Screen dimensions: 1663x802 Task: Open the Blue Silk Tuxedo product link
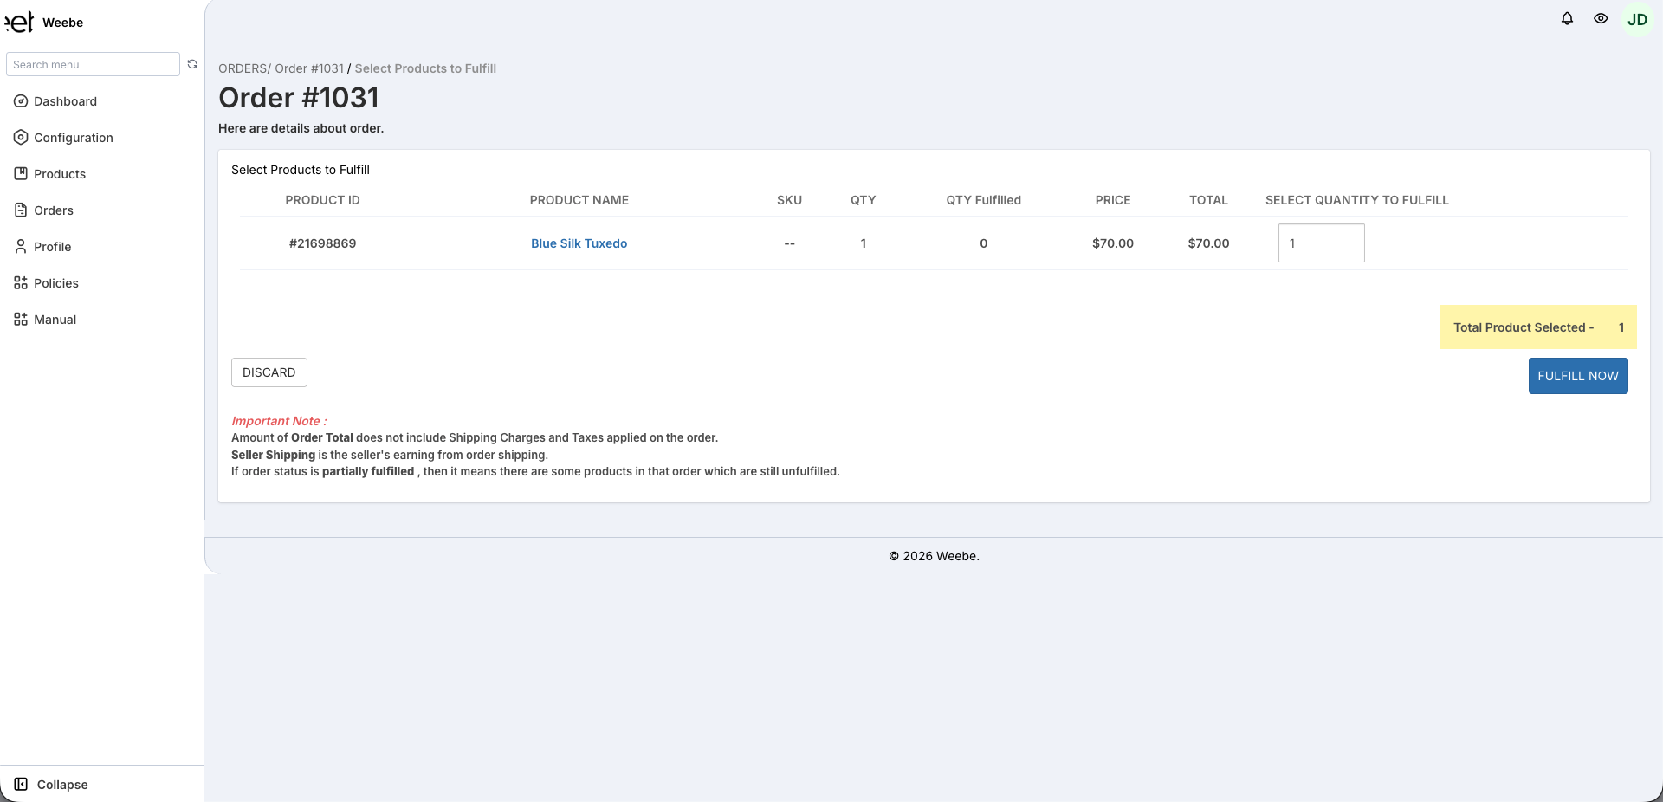tap(579, 243)
